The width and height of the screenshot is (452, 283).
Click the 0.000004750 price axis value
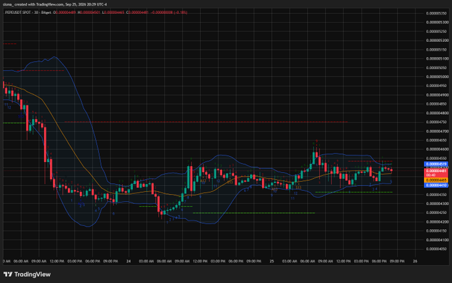[437, 122]
